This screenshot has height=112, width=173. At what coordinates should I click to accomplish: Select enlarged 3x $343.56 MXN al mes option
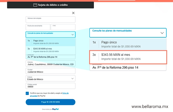[128, 57]
